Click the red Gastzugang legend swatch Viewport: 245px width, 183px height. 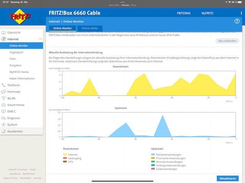(x=65, y=158)
